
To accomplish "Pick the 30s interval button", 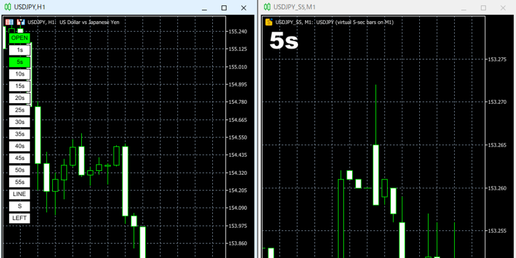I will click(x=19, y=122).
